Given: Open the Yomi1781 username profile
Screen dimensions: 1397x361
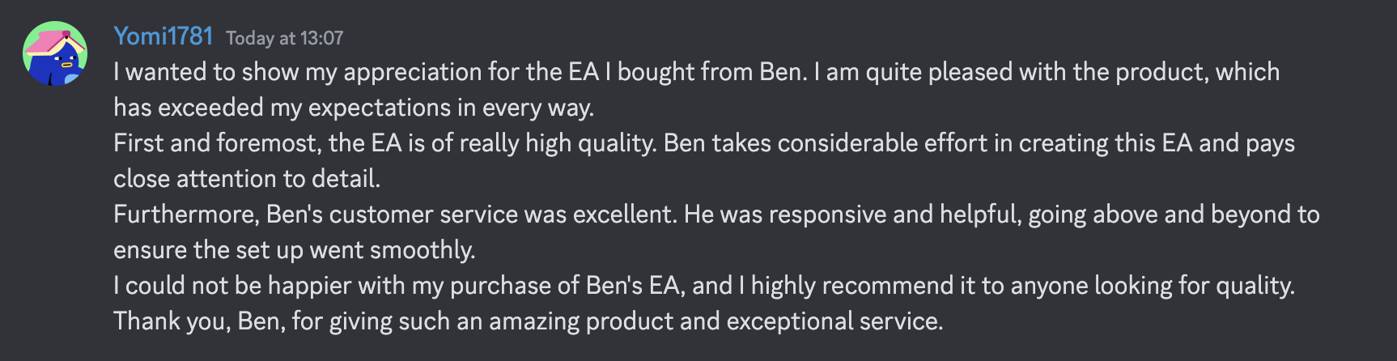Looking at the screenshot, I should point(163,36).
